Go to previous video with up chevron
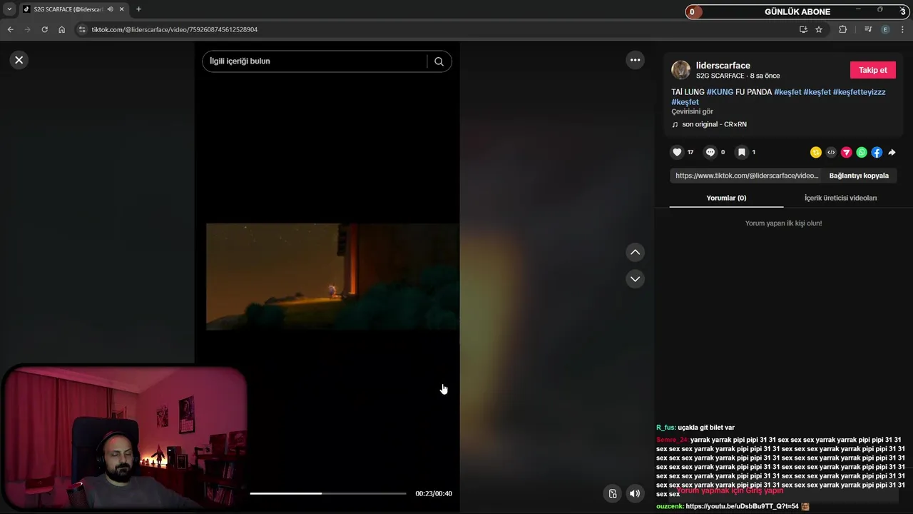This screenshot has width=913, height=514. (635, 252)
